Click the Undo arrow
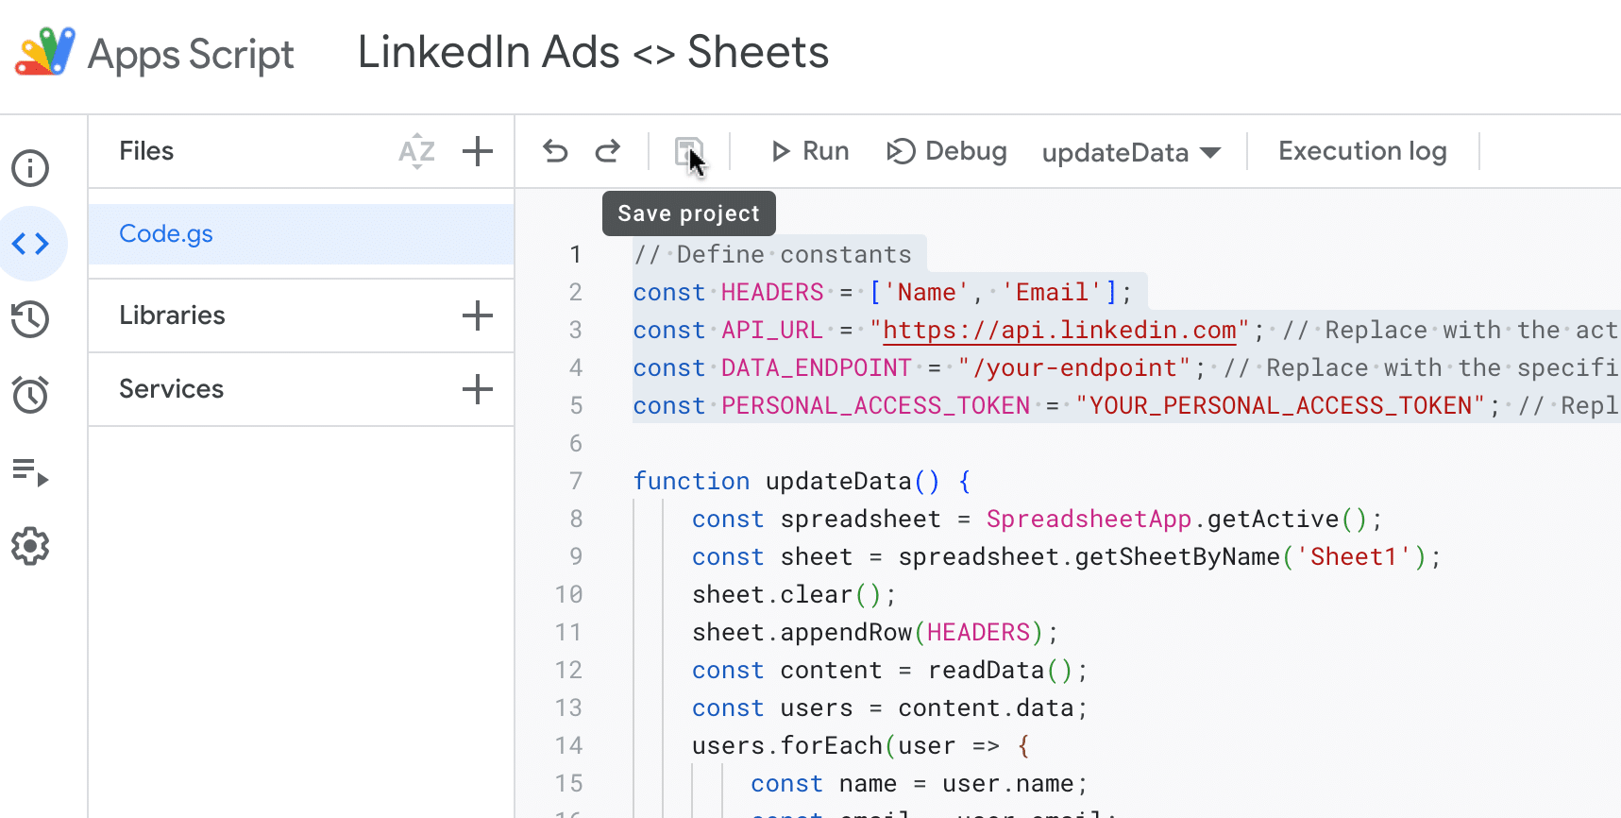The height and width of the screenshot is (818, 1621). tap(555, 151)
